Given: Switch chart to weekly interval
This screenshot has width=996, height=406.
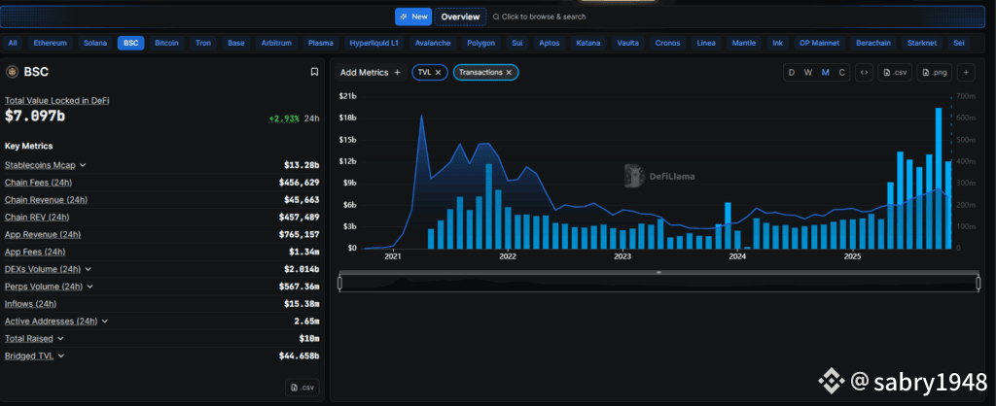Looking at the screenshot, I should (x=807, y=73).
